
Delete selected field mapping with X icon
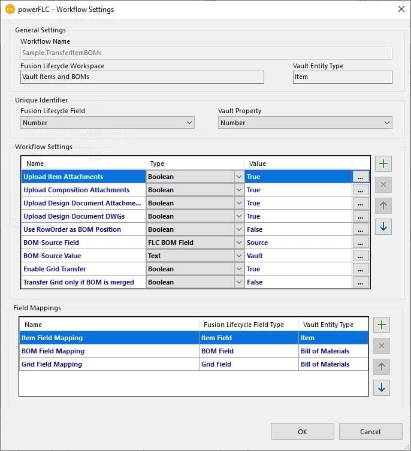[x=382, y=346]
